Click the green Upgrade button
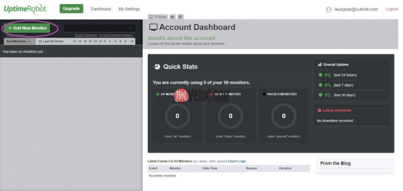This screenshot has width=403, height=191. tap(71, 8)
